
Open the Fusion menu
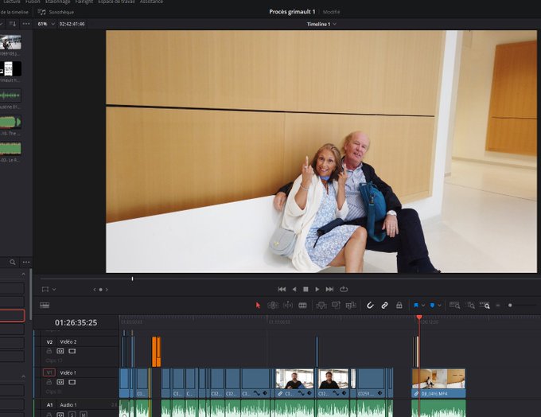[33, 2]
